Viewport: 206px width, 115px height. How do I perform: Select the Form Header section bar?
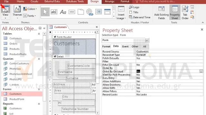tap(74, 37)
